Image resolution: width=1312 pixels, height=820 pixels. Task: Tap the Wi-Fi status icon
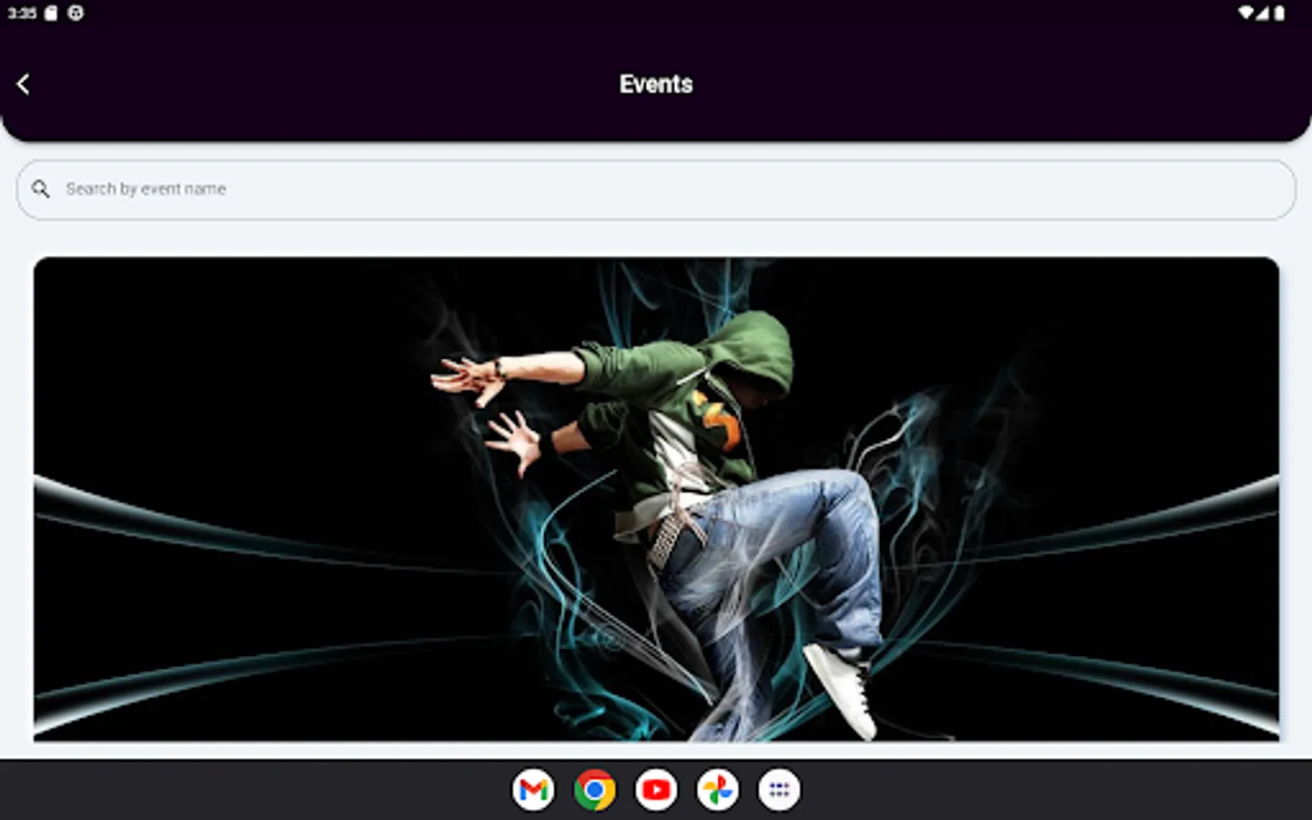click(1245, 13)
